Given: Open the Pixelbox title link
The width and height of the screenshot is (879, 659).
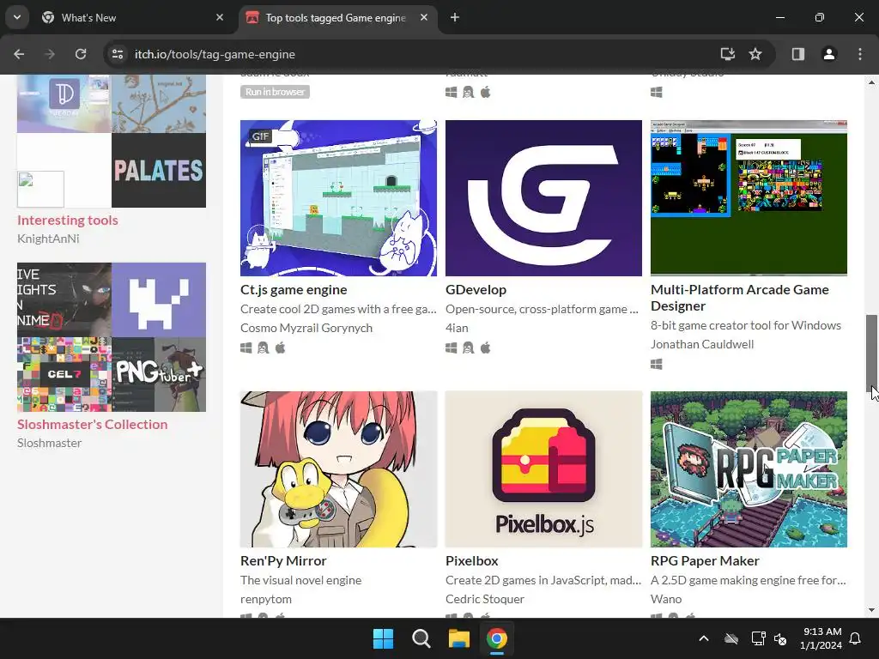Looking at the screenshot, I should tap(472, 561).
